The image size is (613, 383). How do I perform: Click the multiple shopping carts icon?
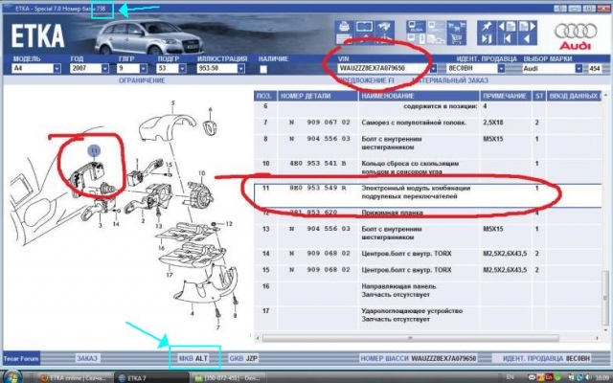457,27
